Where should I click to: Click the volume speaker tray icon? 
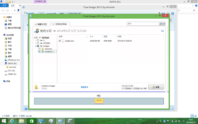pyautogui.click(x=179, y=121)
